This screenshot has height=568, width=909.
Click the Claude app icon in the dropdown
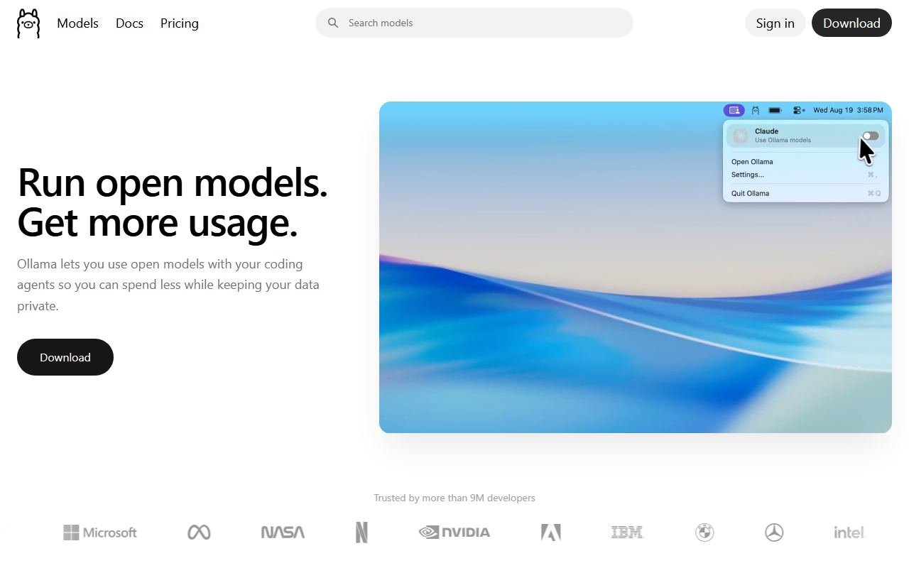741,136
